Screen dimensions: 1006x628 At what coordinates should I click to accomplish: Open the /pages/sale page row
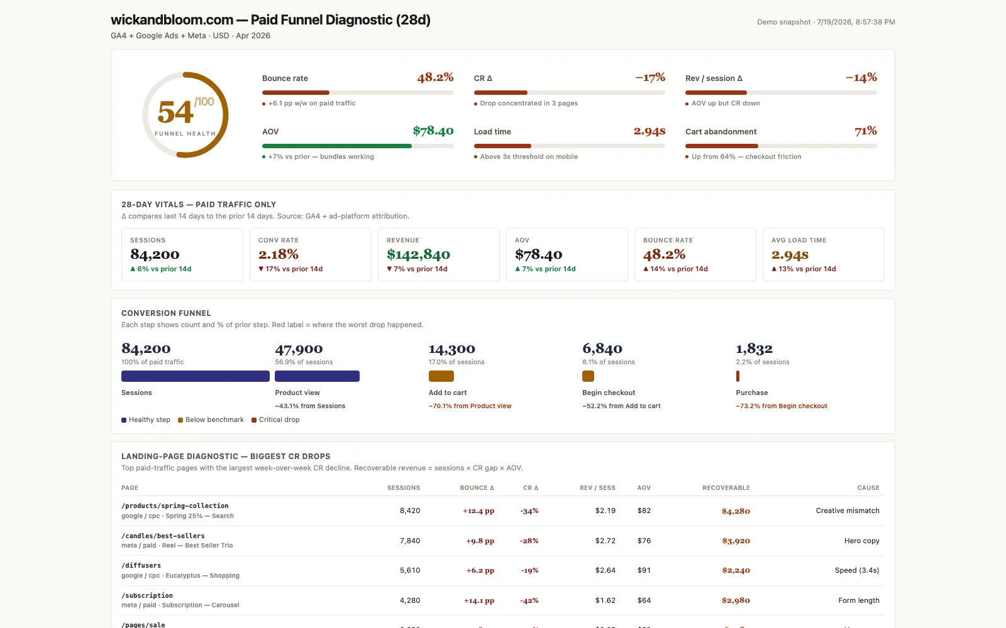click(x=503, y=622)
